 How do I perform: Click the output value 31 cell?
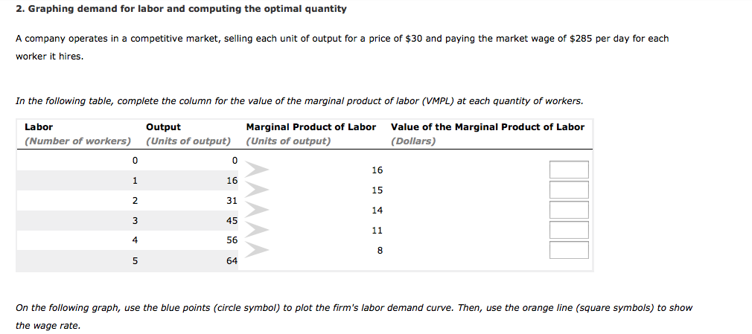232,200
